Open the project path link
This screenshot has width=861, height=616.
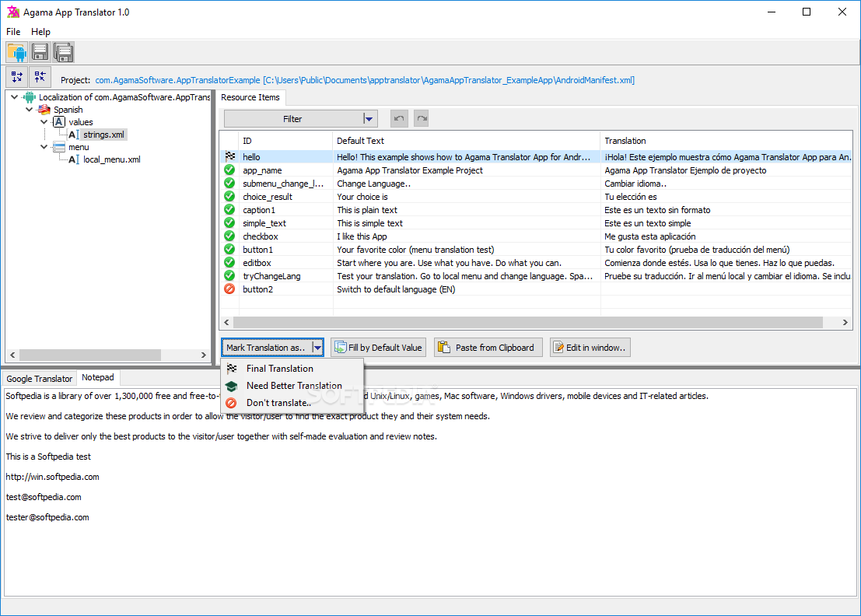pos(365,80)
